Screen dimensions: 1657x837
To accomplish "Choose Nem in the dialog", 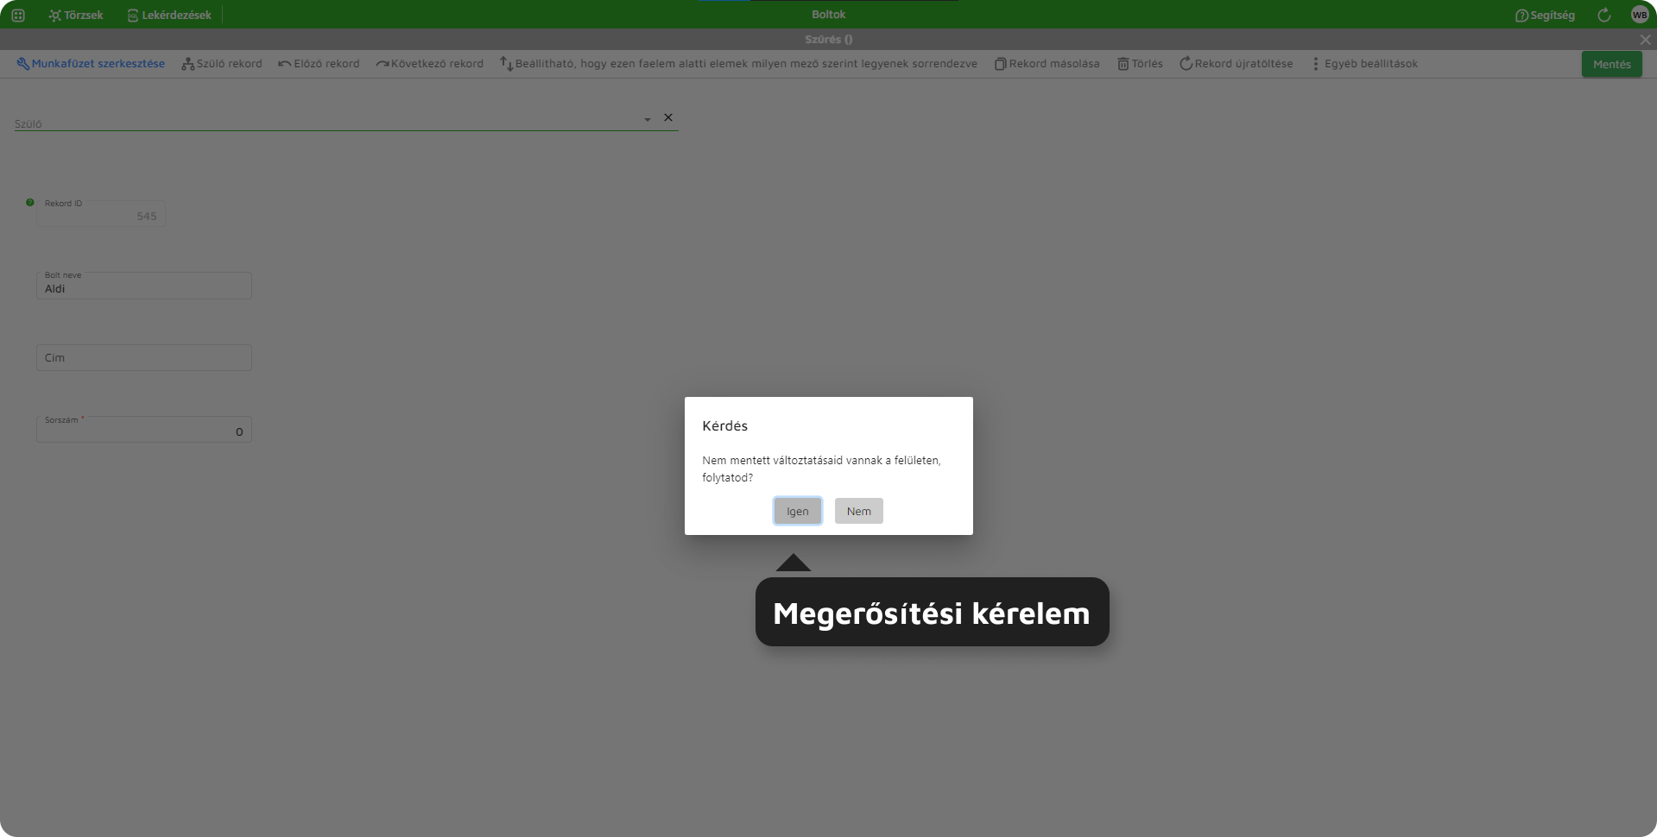I will click(858, 511).
